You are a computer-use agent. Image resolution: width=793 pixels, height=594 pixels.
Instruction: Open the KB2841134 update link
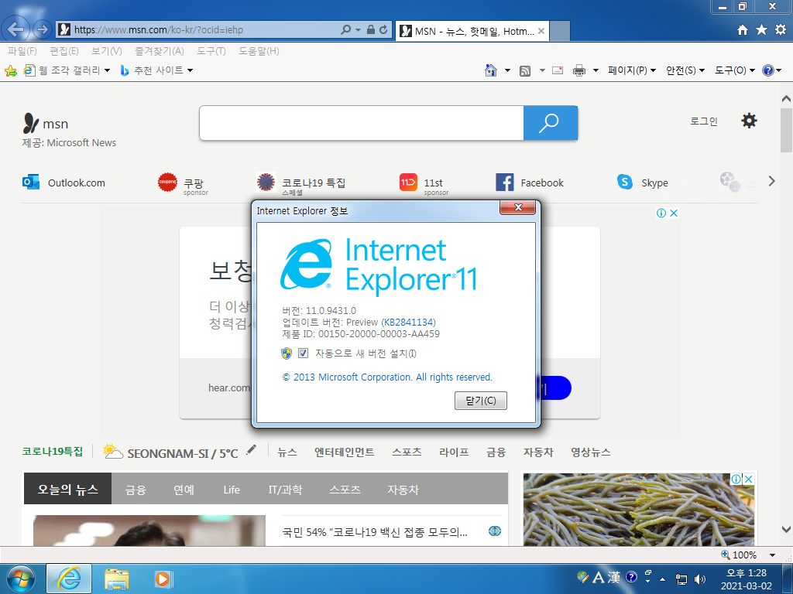pos(409,323)
